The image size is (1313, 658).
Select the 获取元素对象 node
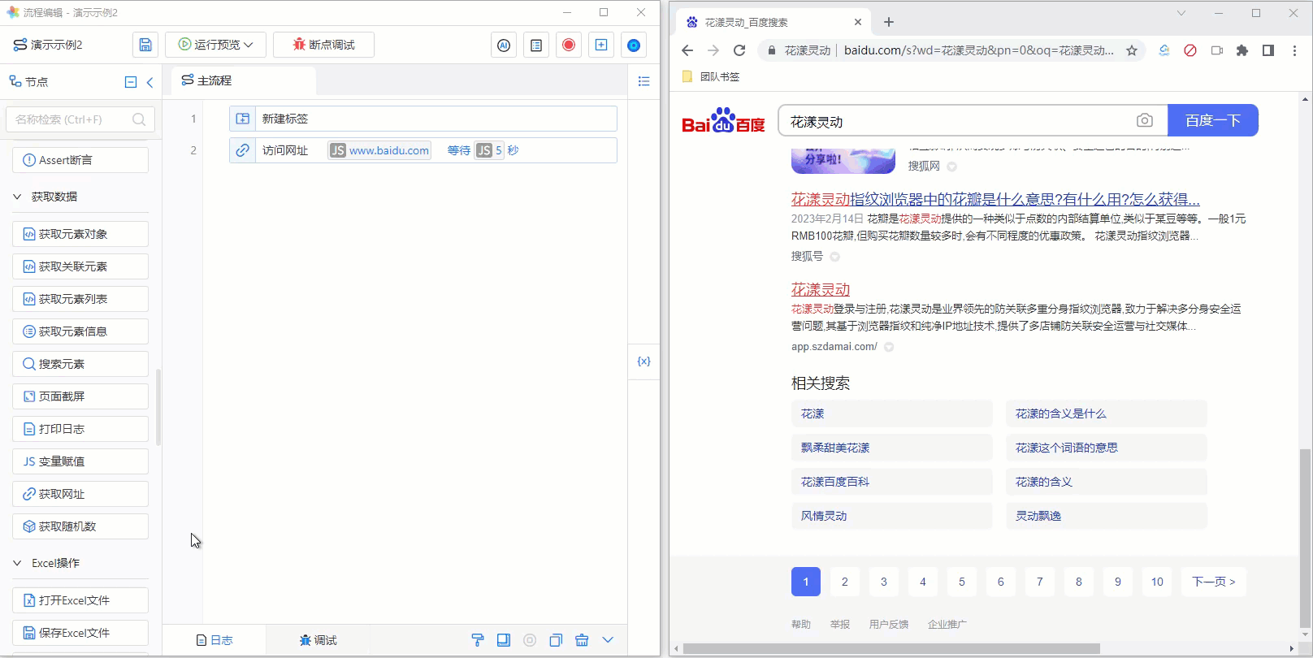tap(80, 234)
